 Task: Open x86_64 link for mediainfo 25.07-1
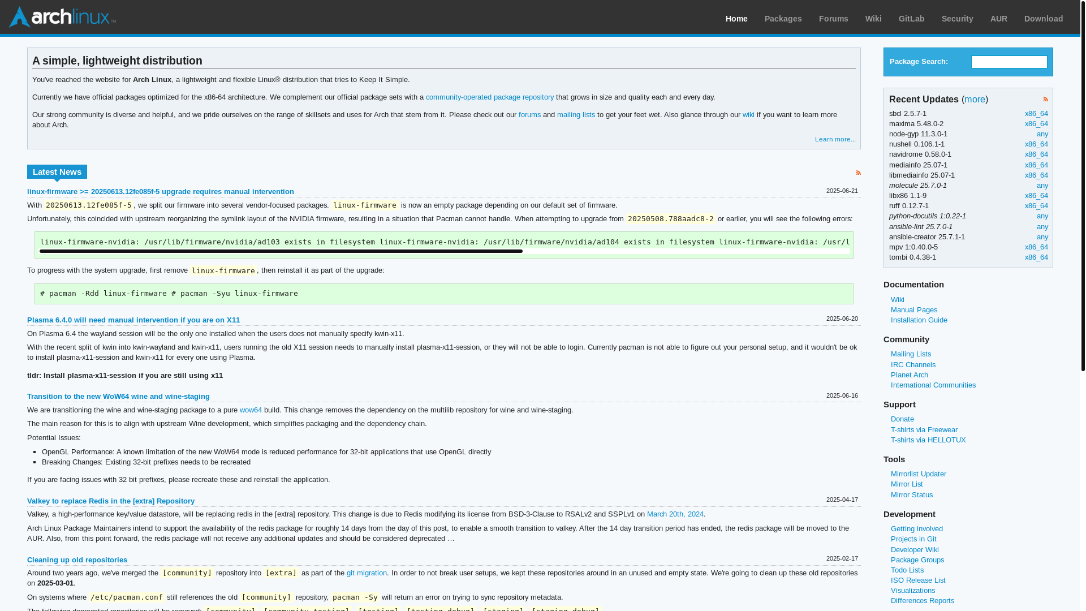coord(1036,165)
